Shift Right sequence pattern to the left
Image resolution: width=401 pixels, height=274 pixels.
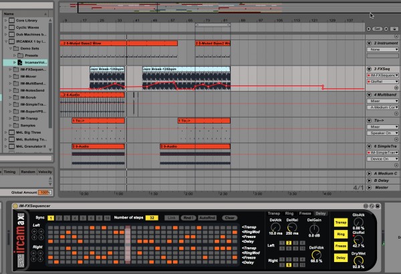pyautogui.click(x=34, y=253)
